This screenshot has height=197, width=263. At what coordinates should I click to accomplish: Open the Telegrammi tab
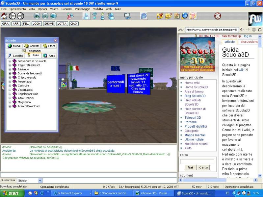point(32,51)
